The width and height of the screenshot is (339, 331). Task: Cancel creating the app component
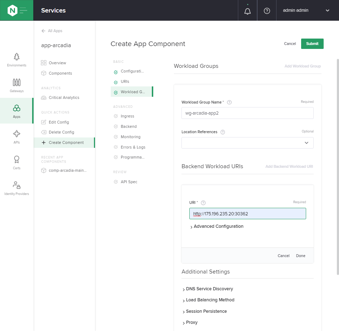coord(290,44)
